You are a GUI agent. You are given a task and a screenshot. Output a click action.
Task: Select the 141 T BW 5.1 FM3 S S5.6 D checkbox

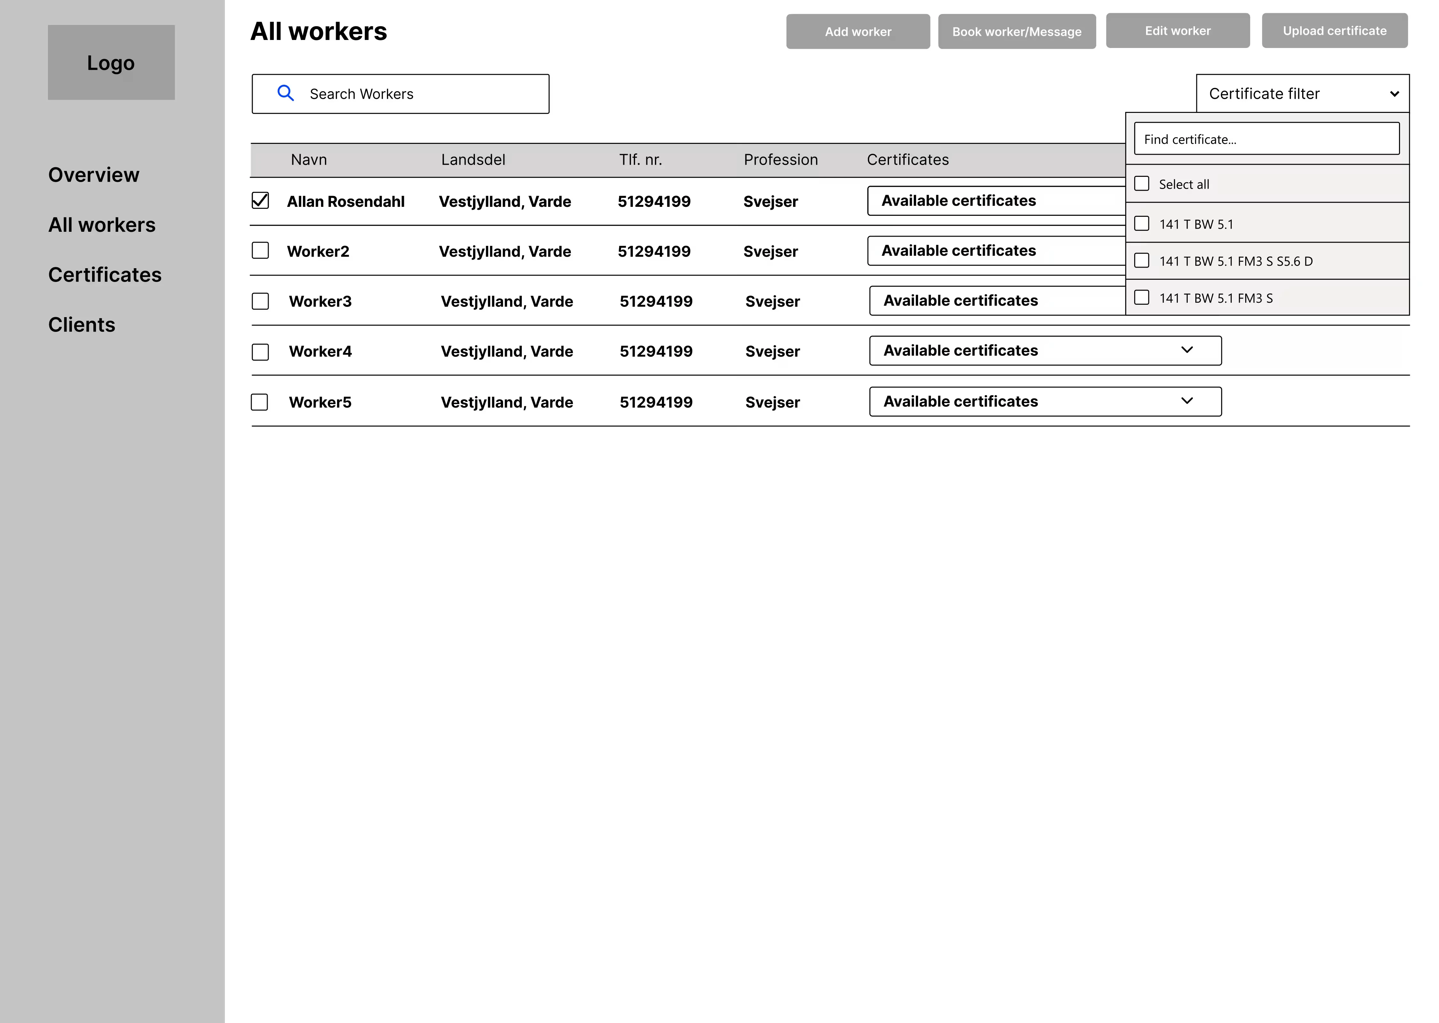point(1141,260)
